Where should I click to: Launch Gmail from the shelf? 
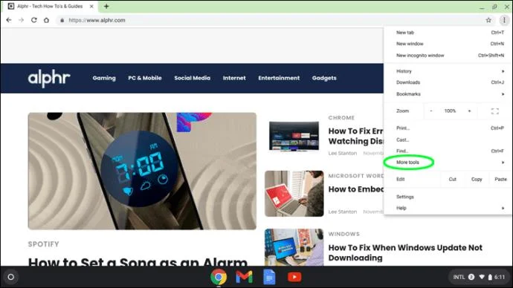point(244,277)
